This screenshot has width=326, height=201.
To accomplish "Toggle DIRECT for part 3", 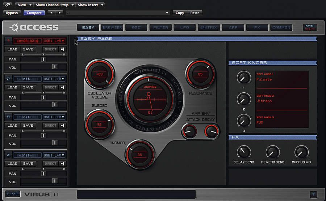I will (50, 126).
